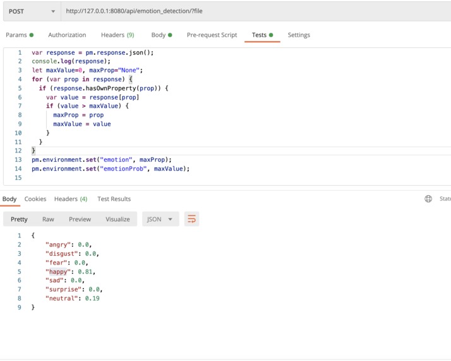Click the request URL input field

click(256, 11)
